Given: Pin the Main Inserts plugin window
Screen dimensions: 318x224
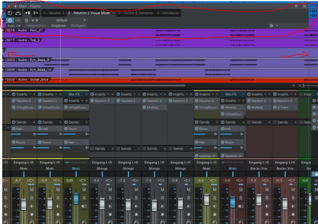Looking at the screenshot, I should coord(296,6).
